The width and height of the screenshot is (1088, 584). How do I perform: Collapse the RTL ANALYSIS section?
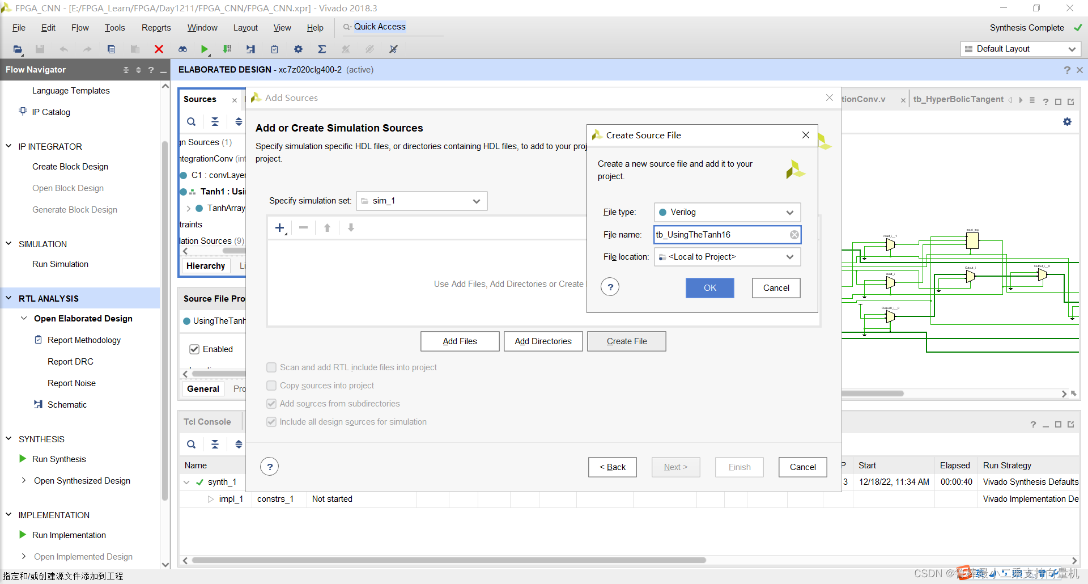click(8, 298)
